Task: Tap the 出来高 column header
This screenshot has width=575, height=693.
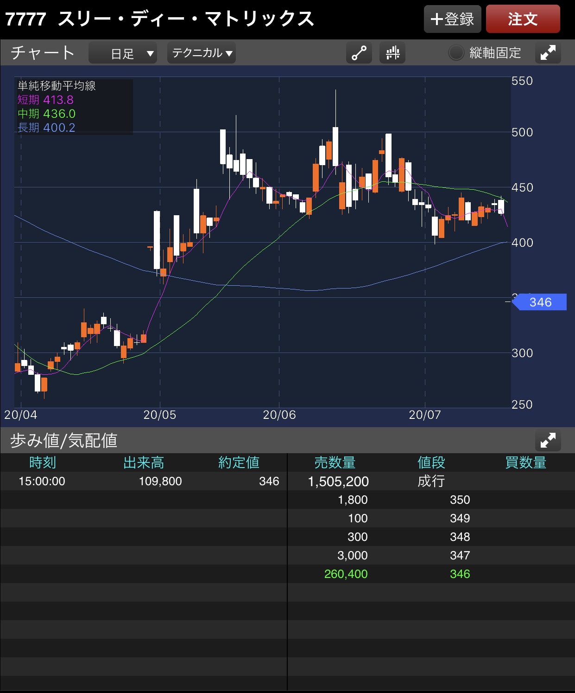Action: [144, 462]
